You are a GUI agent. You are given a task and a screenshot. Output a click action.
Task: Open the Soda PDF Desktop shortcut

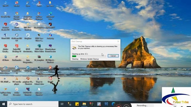coord(17,48)
